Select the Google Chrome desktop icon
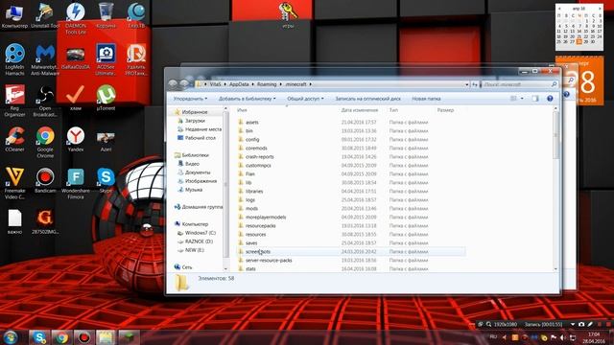 pyautogui.click(x=45, y=143)
